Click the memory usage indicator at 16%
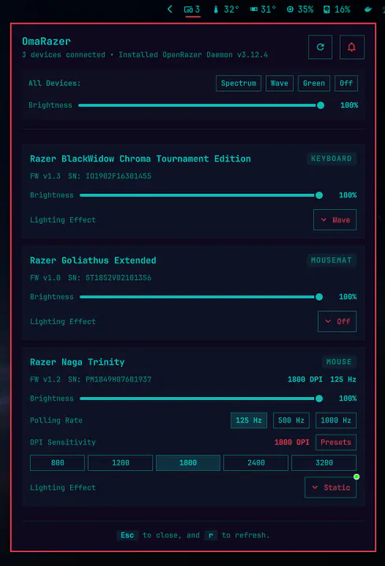Screen dimensions: 385x566 pos(336,9)
